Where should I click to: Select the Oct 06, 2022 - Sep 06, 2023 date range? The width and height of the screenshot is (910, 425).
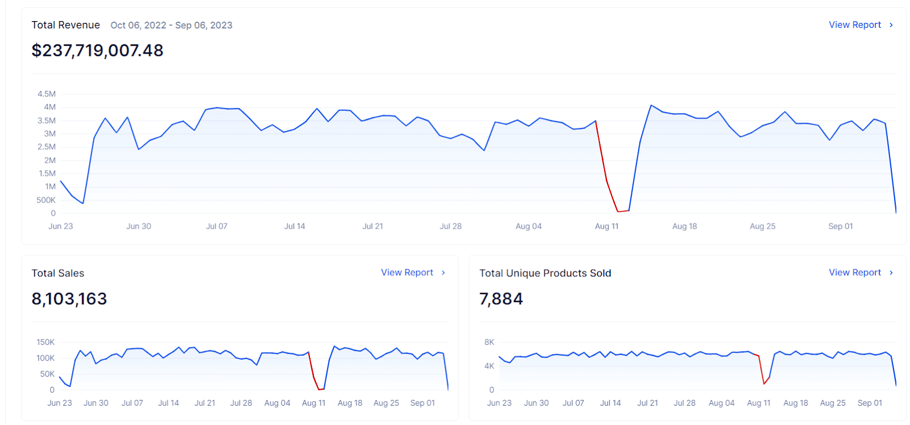pyautogui.click(x=171, y=25)
